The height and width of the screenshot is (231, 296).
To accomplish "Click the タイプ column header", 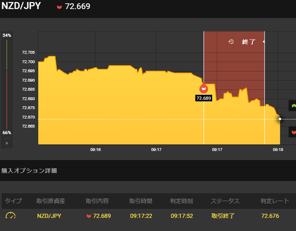I will pos(13,201).
